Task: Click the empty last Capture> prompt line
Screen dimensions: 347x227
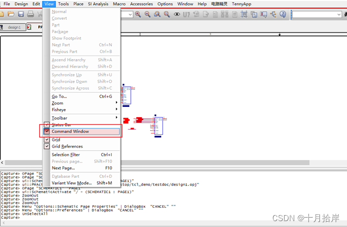Action: tap(10, 218)
